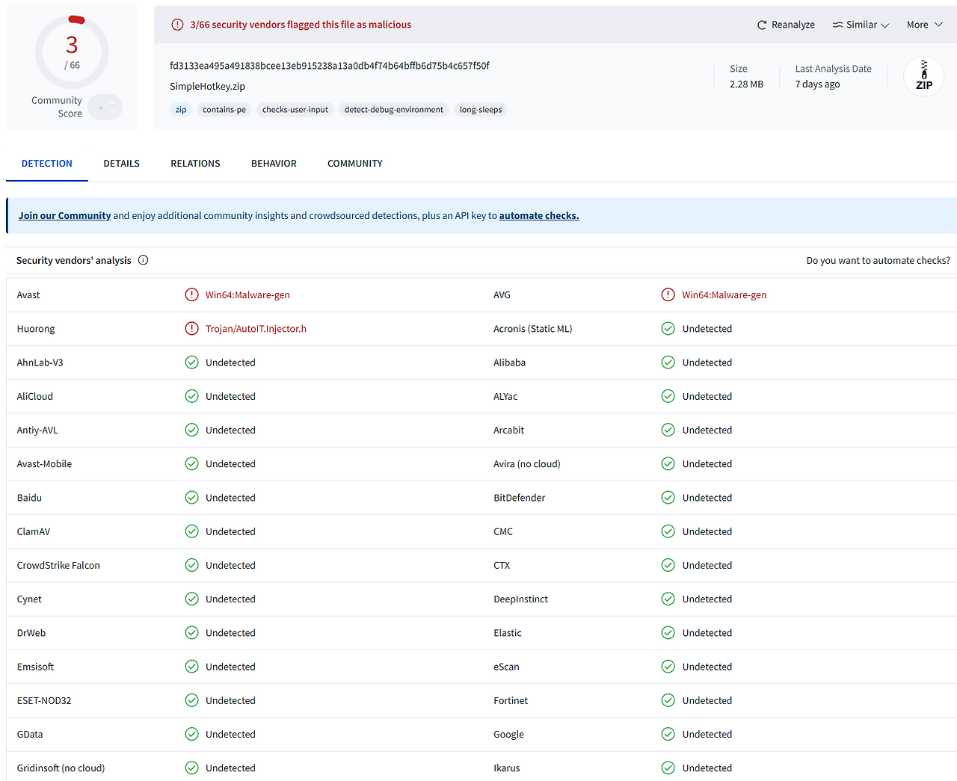Click AliCloud undetected check icon
This screenshot has height=781, width=957.
191,396
